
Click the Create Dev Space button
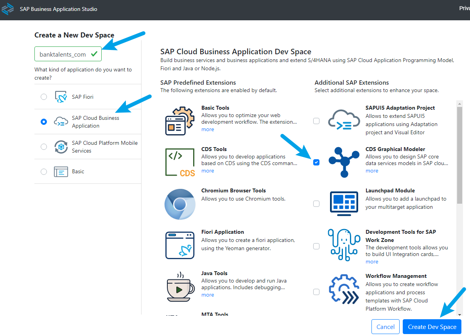[x=432, y=327]
